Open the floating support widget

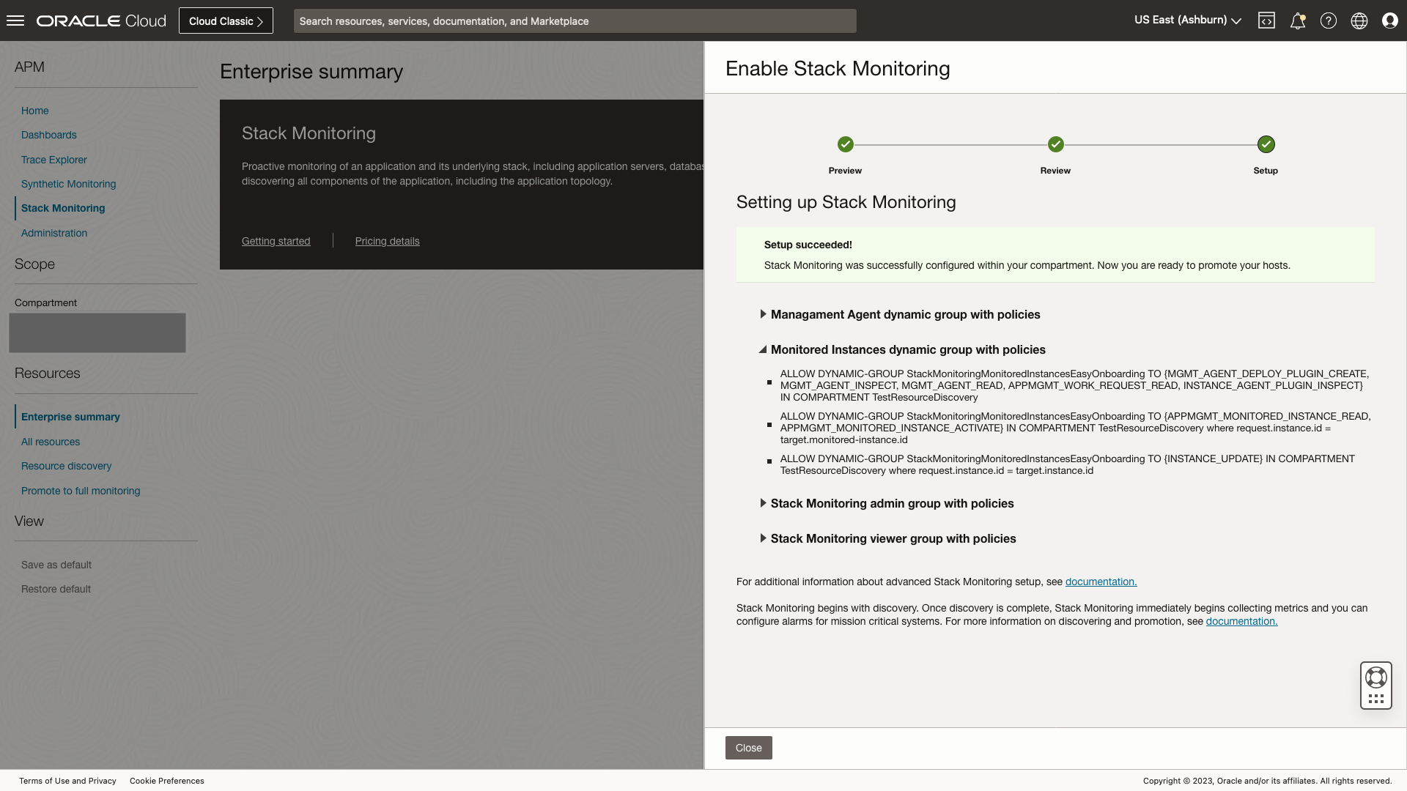pyautogui.click(x=1375, y=686)
